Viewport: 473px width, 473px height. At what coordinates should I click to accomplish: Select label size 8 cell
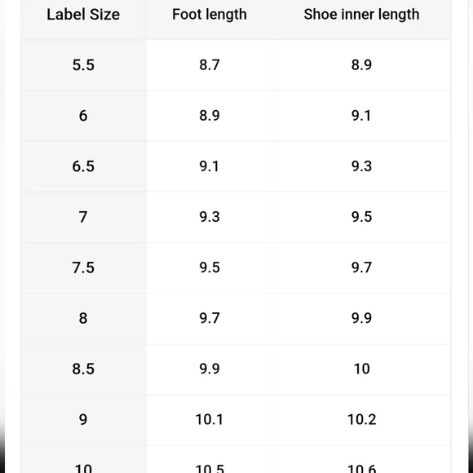tap(83, 318)
